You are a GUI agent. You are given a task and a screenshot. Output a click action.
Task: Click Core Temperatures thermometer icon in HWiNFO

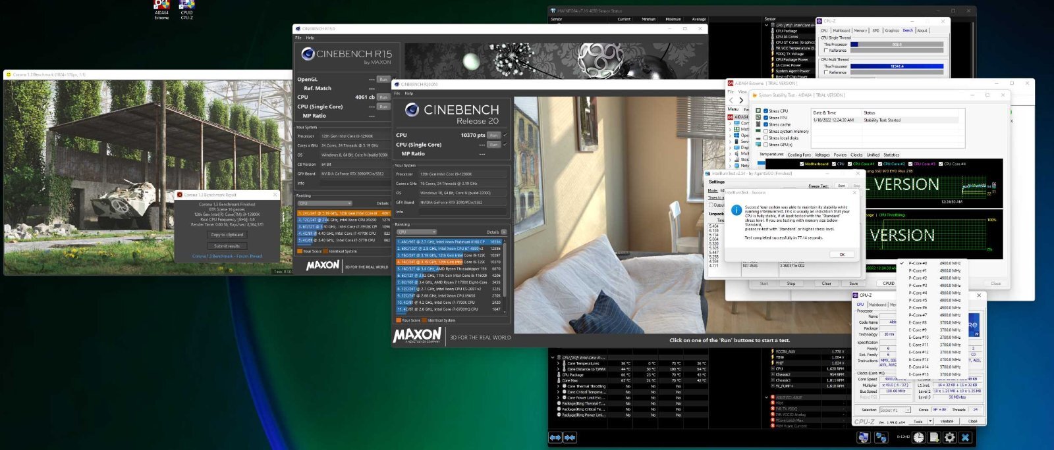point(564,363)
